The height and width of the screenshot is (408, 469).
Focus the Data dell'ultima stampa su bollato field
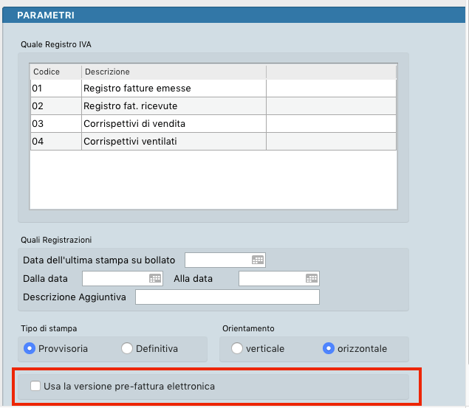[x=217, y=260]
